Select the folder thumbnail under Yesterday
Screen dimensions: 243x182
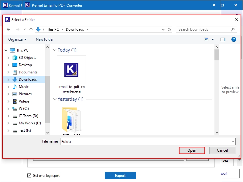[x=71, y=120]
